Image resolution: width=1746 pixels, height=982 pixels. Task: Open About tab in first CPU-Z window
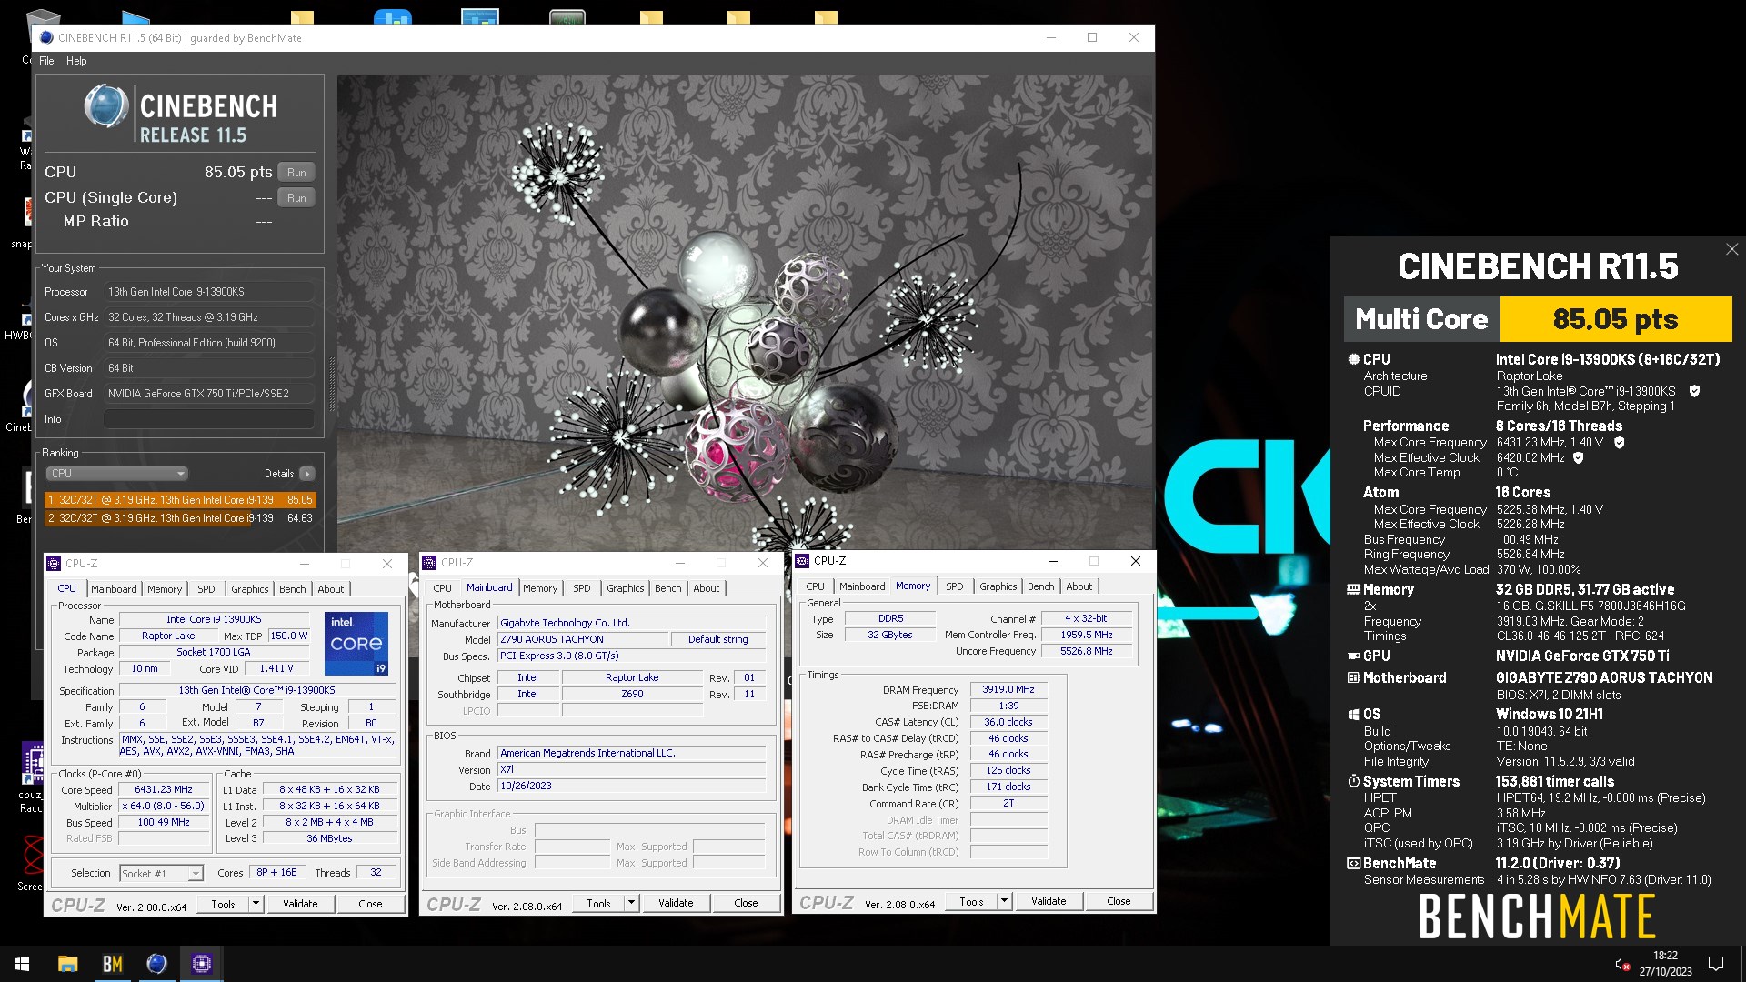point(331,589)
